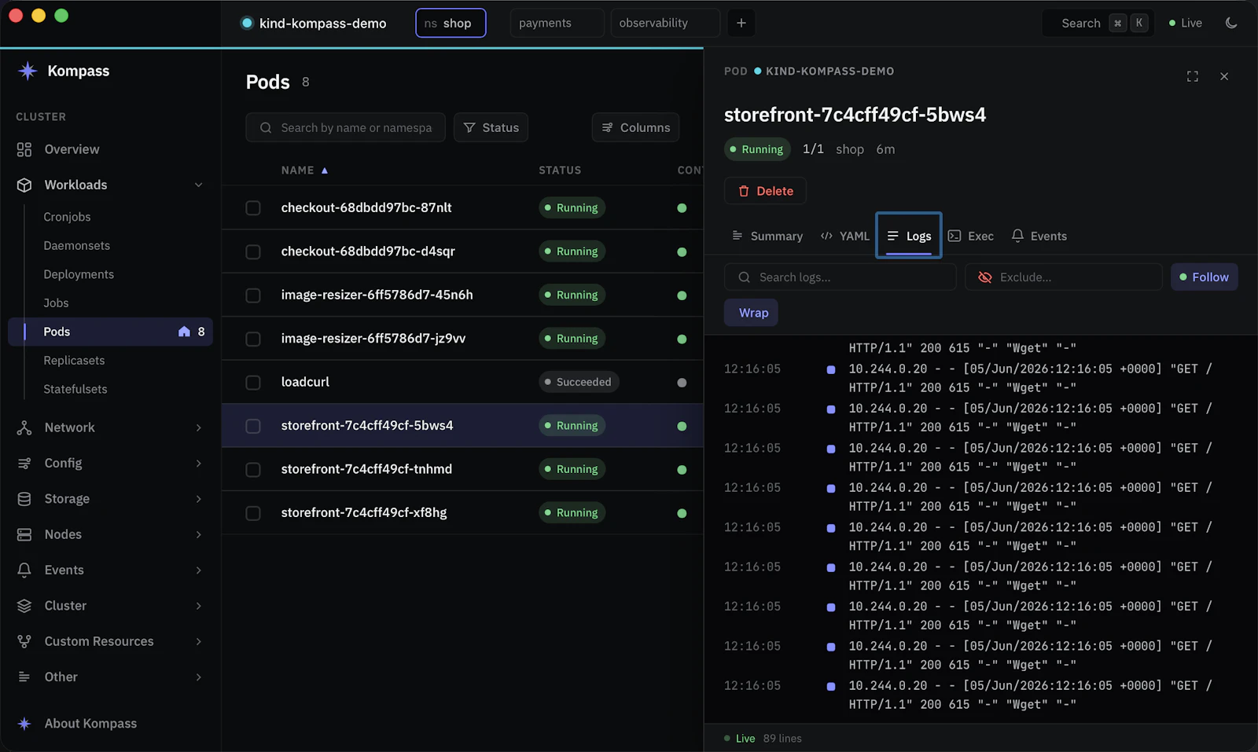The width and height of the screenshot is (1258, 752).
Task: Open the pod Events tab
Action: (x=1039, y=236)
